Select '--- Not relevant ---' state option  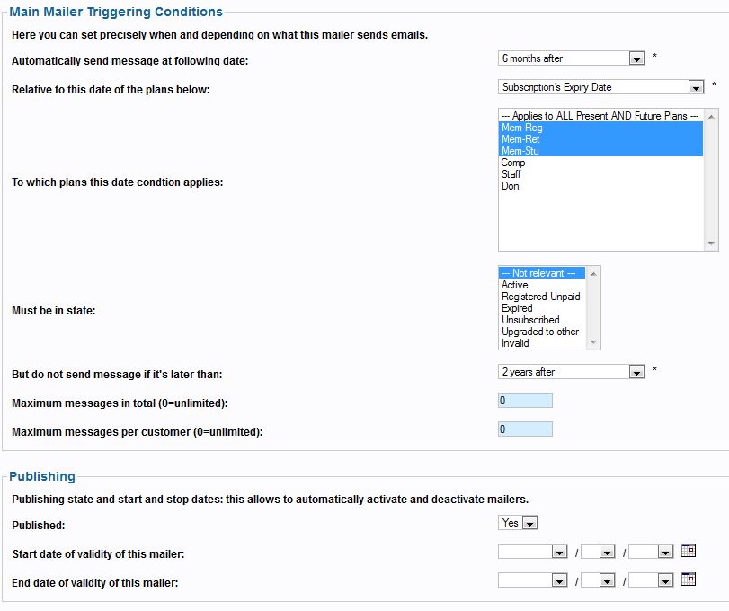[x=542, y=273]
